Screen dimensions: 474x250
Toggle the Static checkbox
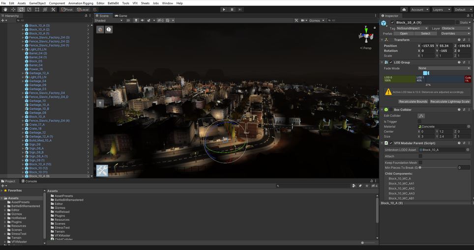(458, 23)
